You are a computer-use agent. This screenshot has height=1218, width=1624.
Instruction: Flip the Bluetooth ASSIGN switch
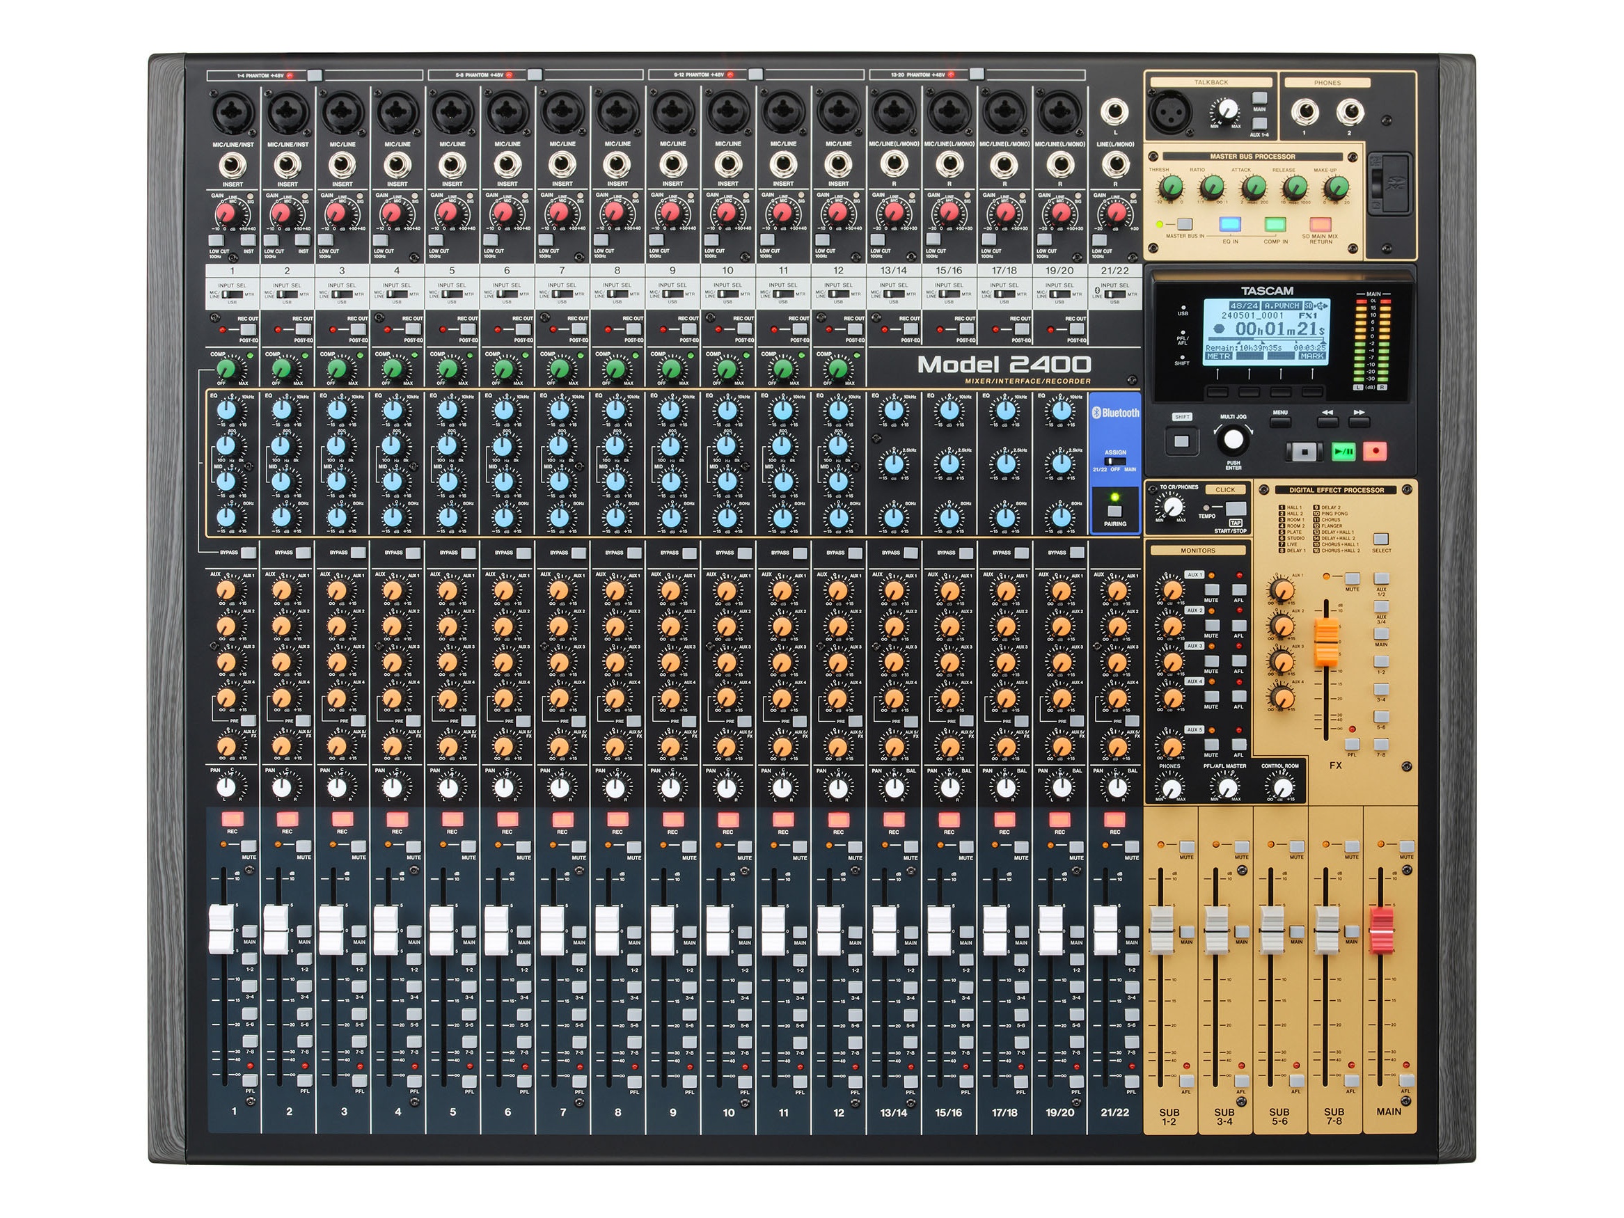1115,462
